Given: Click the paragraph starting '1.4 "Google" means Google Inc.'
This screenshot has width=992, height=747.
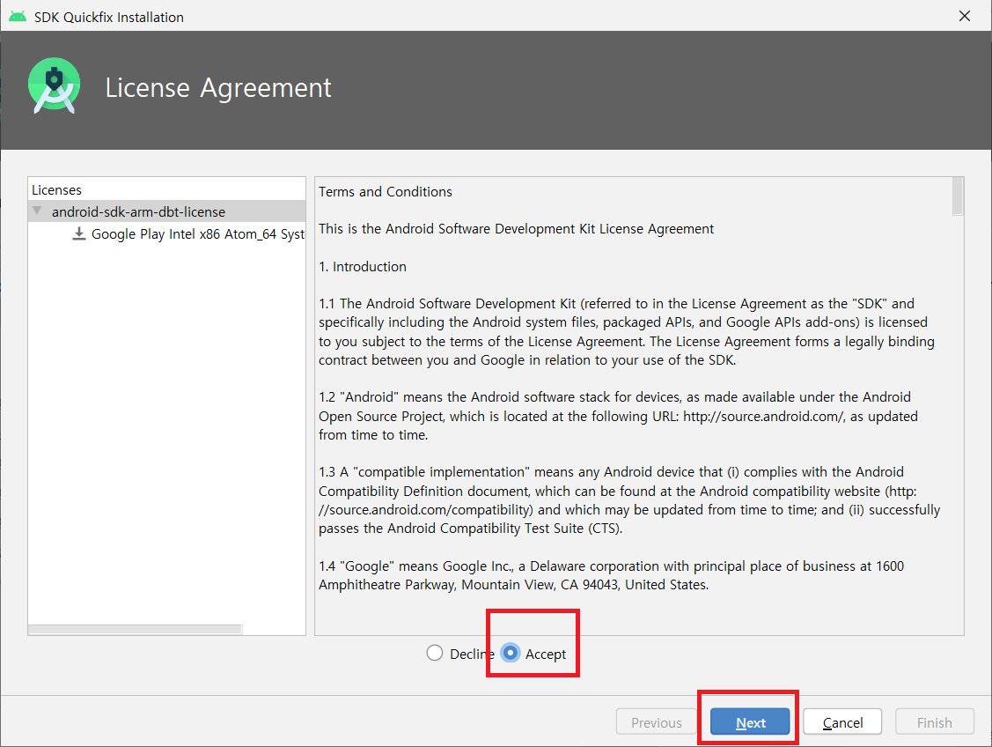Looking at the screenshot, I should coord(611,575).
